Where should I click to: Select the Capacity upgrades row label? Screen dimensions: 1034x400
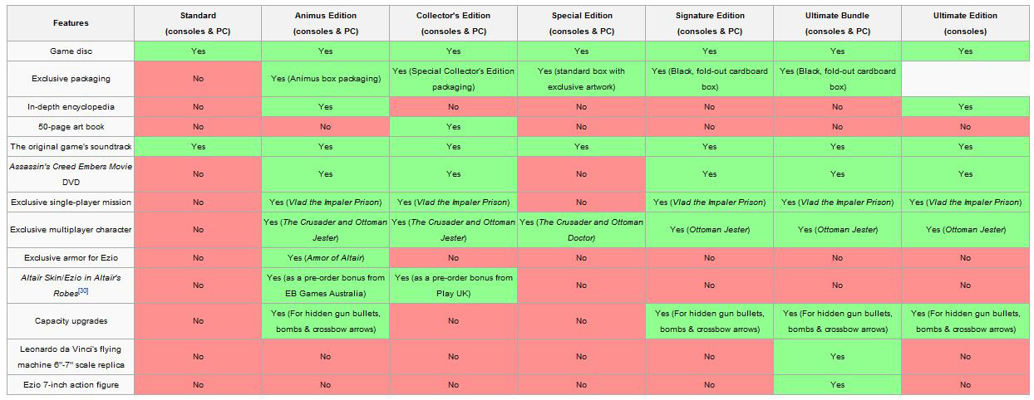click(x=71, y=321)
